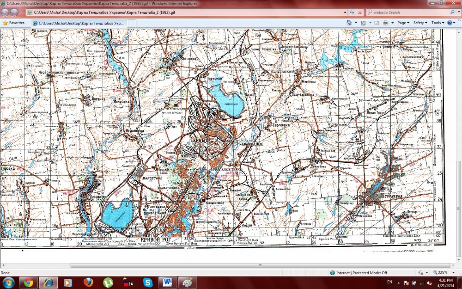Click inside the webalta Search box
The image size is (462, 289).
pyautogui.click(x=407, y=12)
